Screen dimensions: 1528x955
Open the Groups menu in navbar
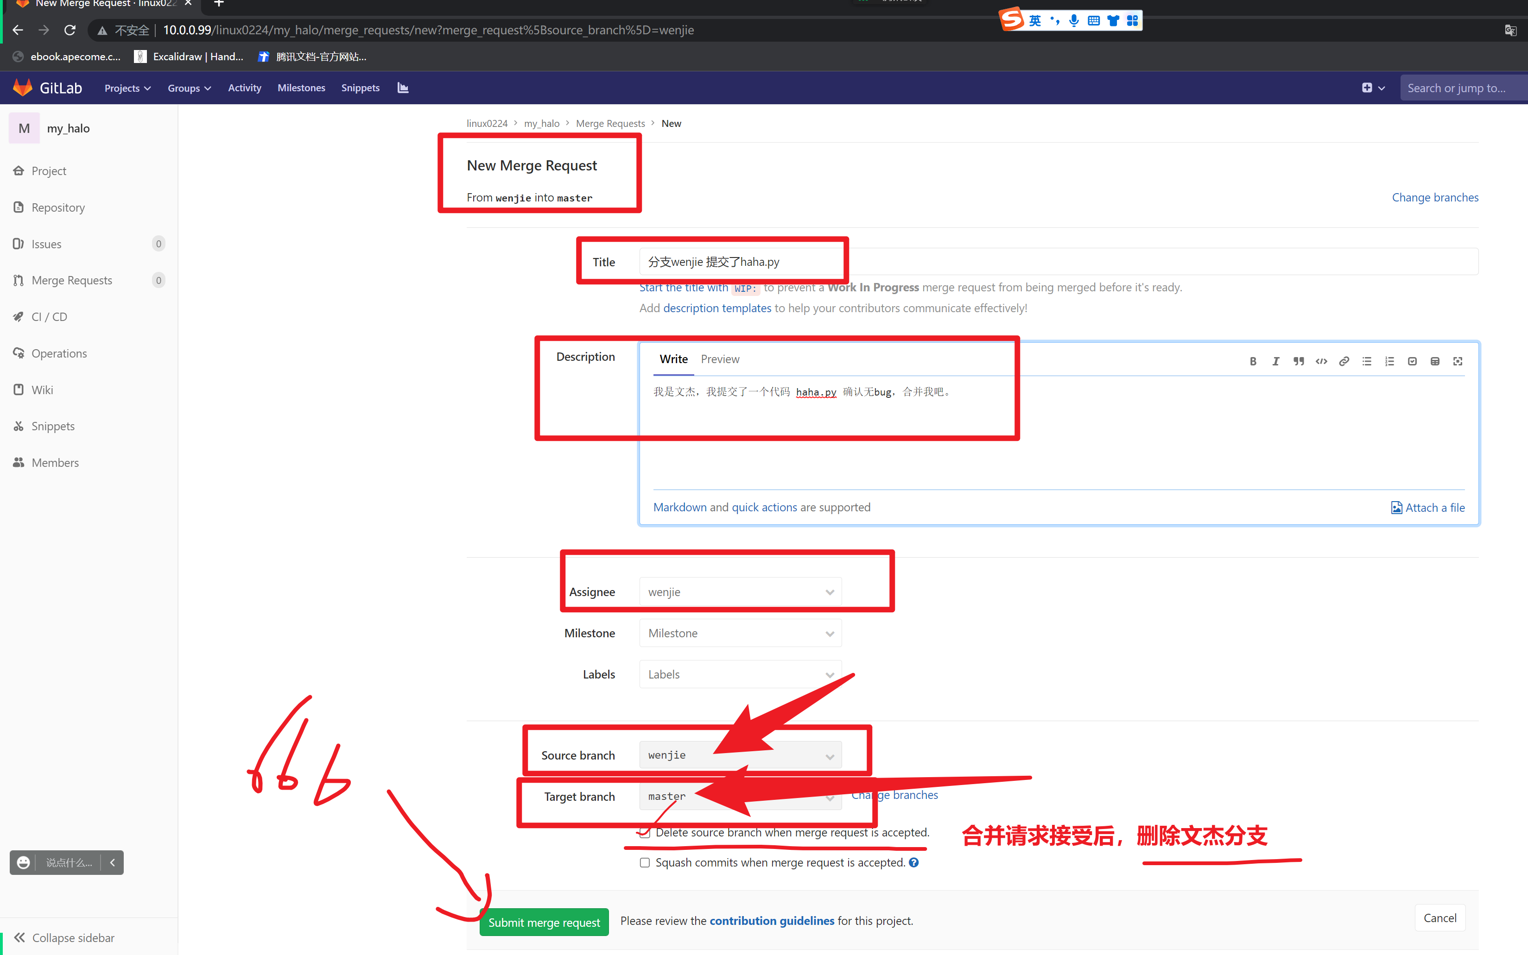coord(188,88)
